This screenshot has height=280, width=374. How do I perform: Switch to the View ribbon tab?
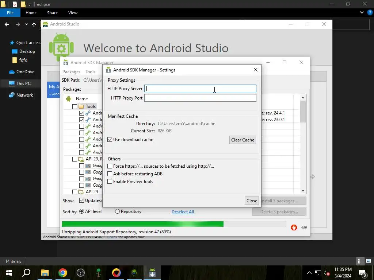73,13
